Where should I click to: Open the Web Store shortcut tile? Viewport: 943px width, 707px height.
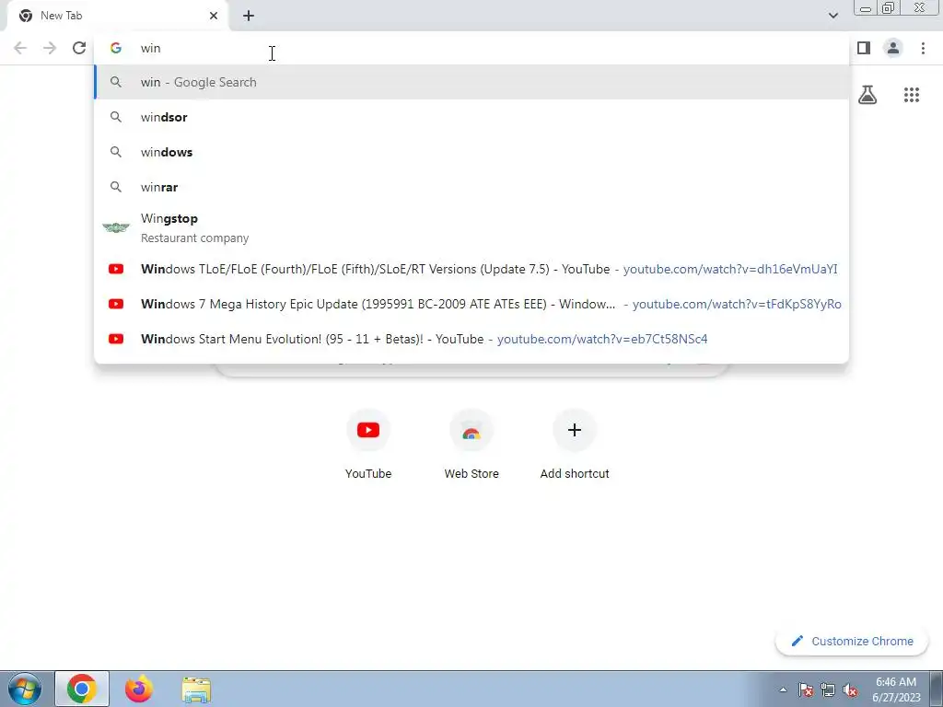click(x=471, y=445)
